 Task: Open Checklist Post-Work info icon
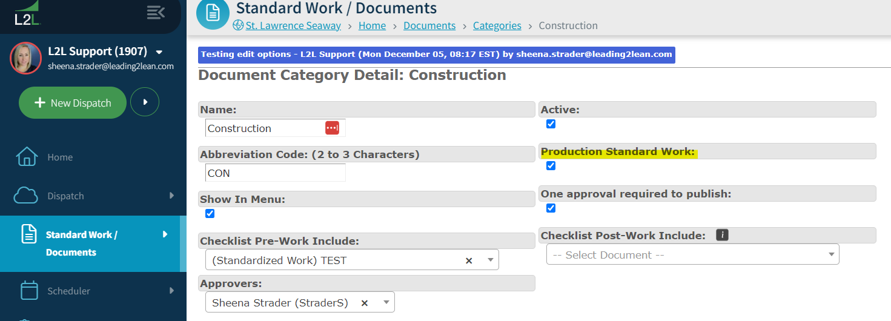[722, 235]
